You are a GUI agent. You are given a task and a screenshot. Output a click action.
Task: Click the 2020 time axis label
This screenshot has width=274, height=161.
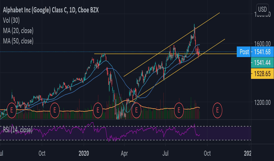coord(84,153)
